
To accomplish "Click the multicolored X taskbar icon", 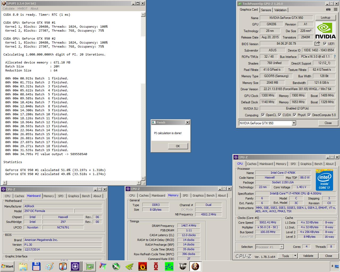I will coord(103,266).
